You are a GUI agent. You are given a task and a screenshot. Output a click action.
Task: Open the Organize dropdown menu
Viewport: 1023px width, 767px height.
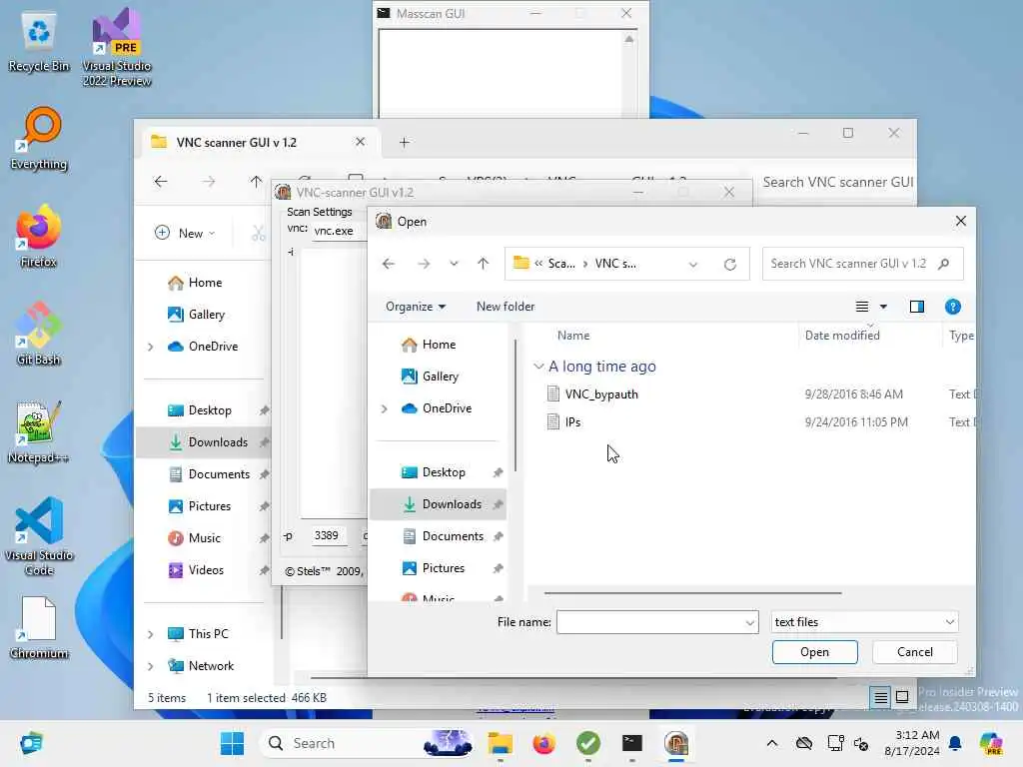pos(416,307)
